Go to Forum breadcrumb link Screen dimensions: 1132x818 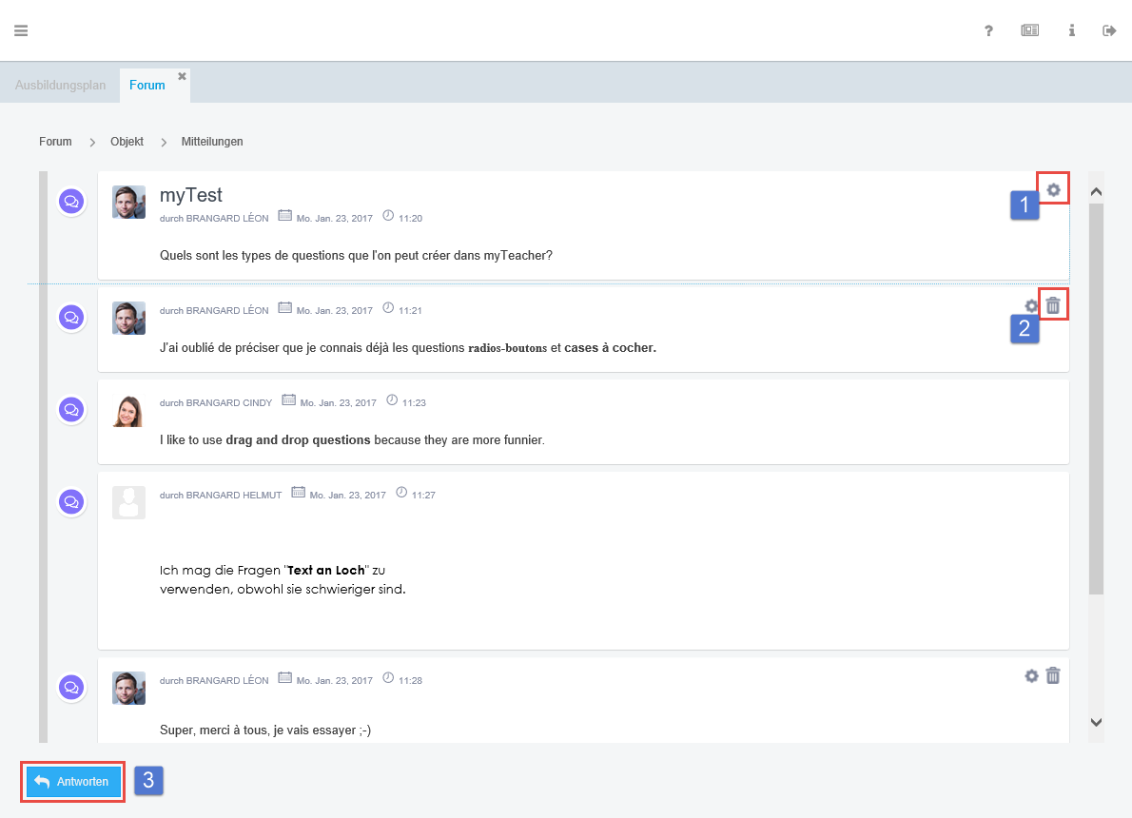pyautogui.click(x=55, y=142)
